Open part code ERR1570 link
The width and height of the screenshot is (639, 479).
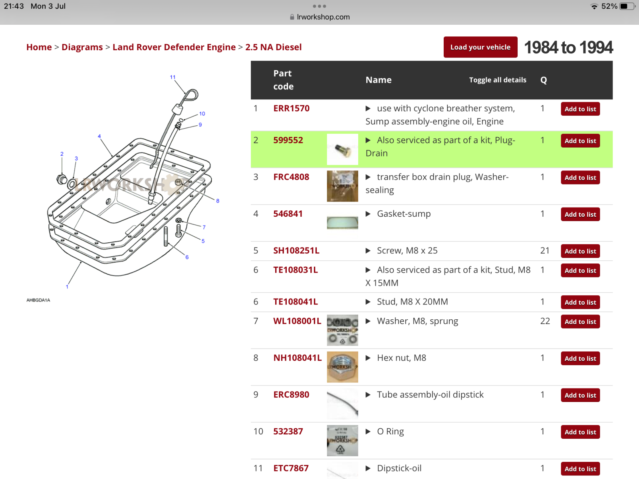292,108
